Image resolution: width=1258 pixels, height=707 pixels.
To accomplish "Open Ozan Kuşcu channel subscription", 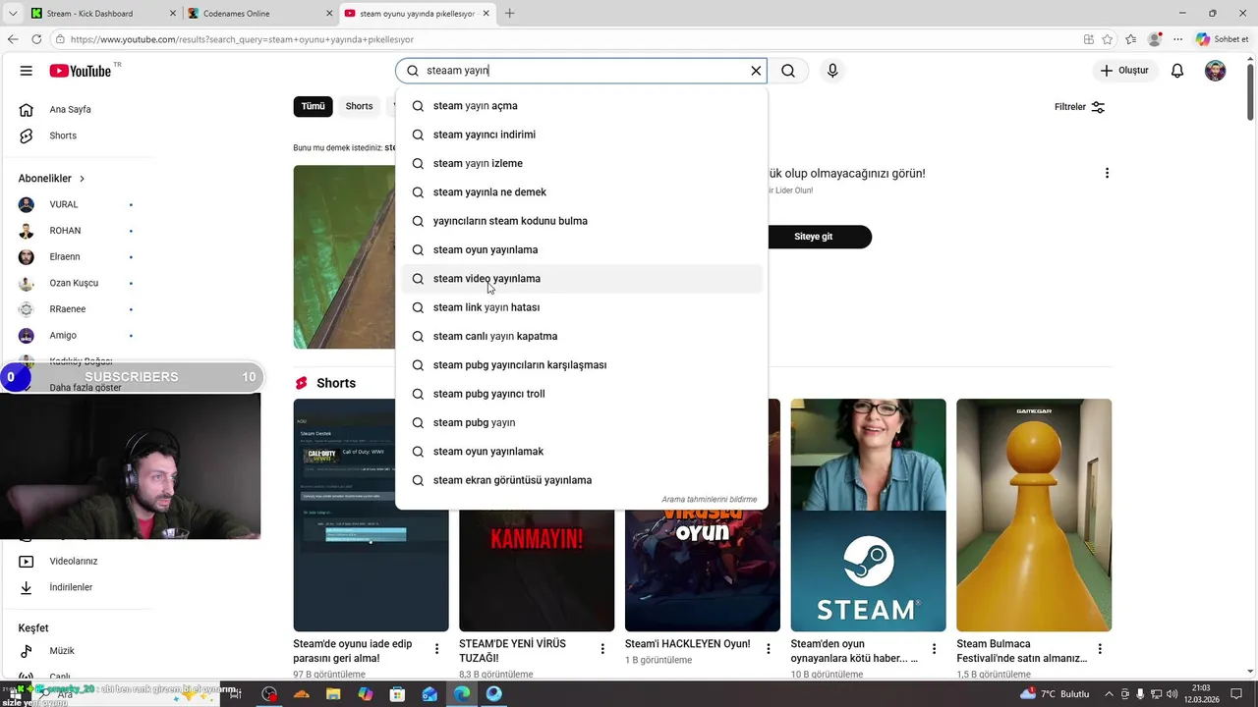I will (76, 283).
